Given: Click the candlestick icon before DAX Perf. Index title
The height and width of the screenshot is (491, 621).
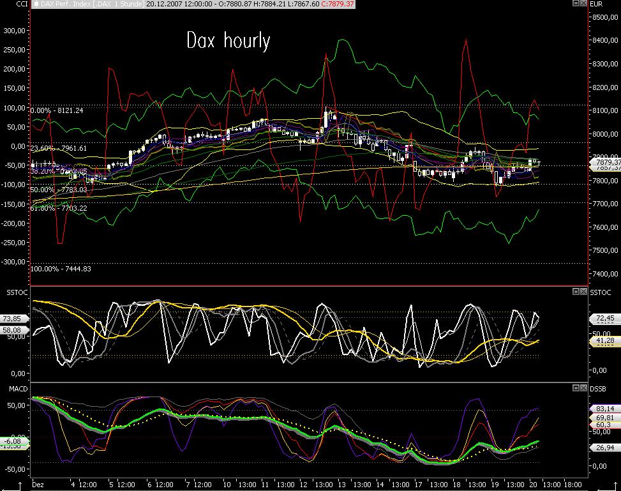Looking at the screenshot, I should pyautogui.click(x=36, y=4).
